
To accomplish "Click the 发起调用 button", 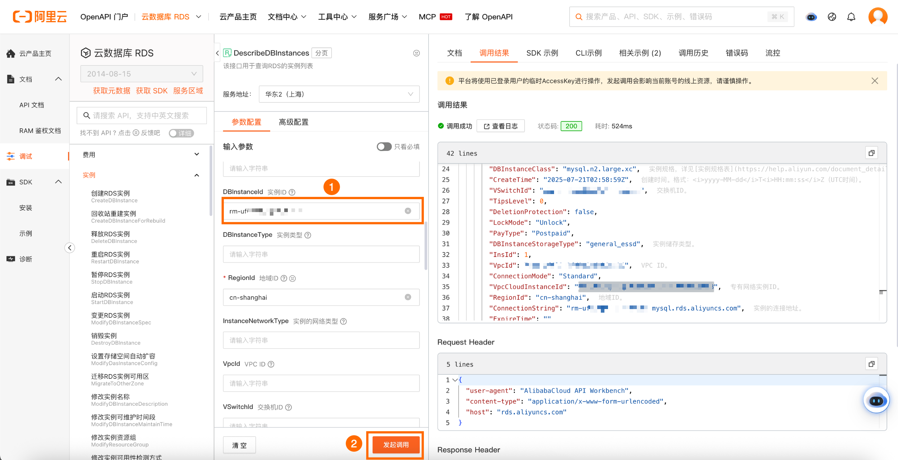I will click(396, 445).
